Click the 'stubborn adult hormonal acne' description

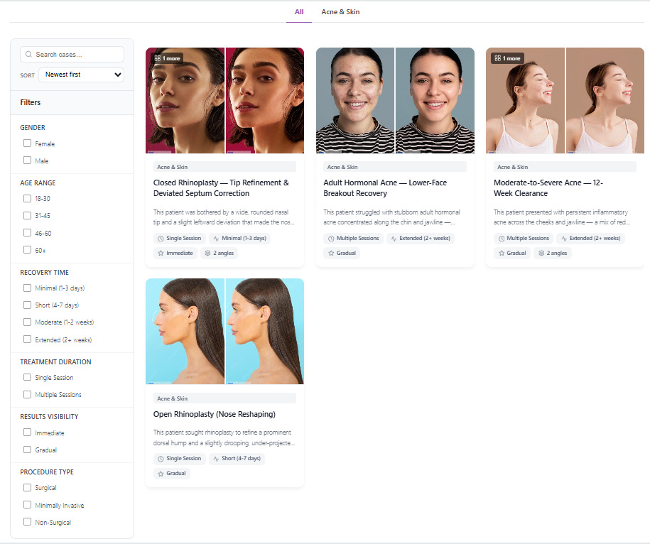click(391, 217)
